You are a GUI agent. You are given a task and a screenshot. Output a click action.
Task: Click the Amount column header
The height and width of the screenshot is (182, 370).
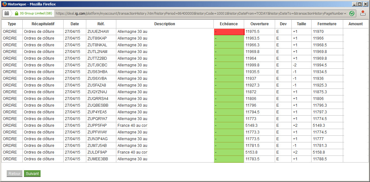pos(355,24)
